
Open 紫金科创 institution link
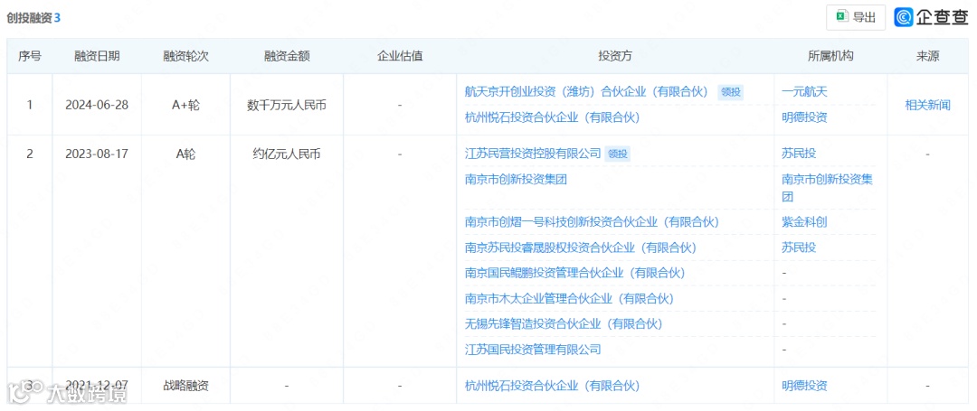[x=804, y=221]
